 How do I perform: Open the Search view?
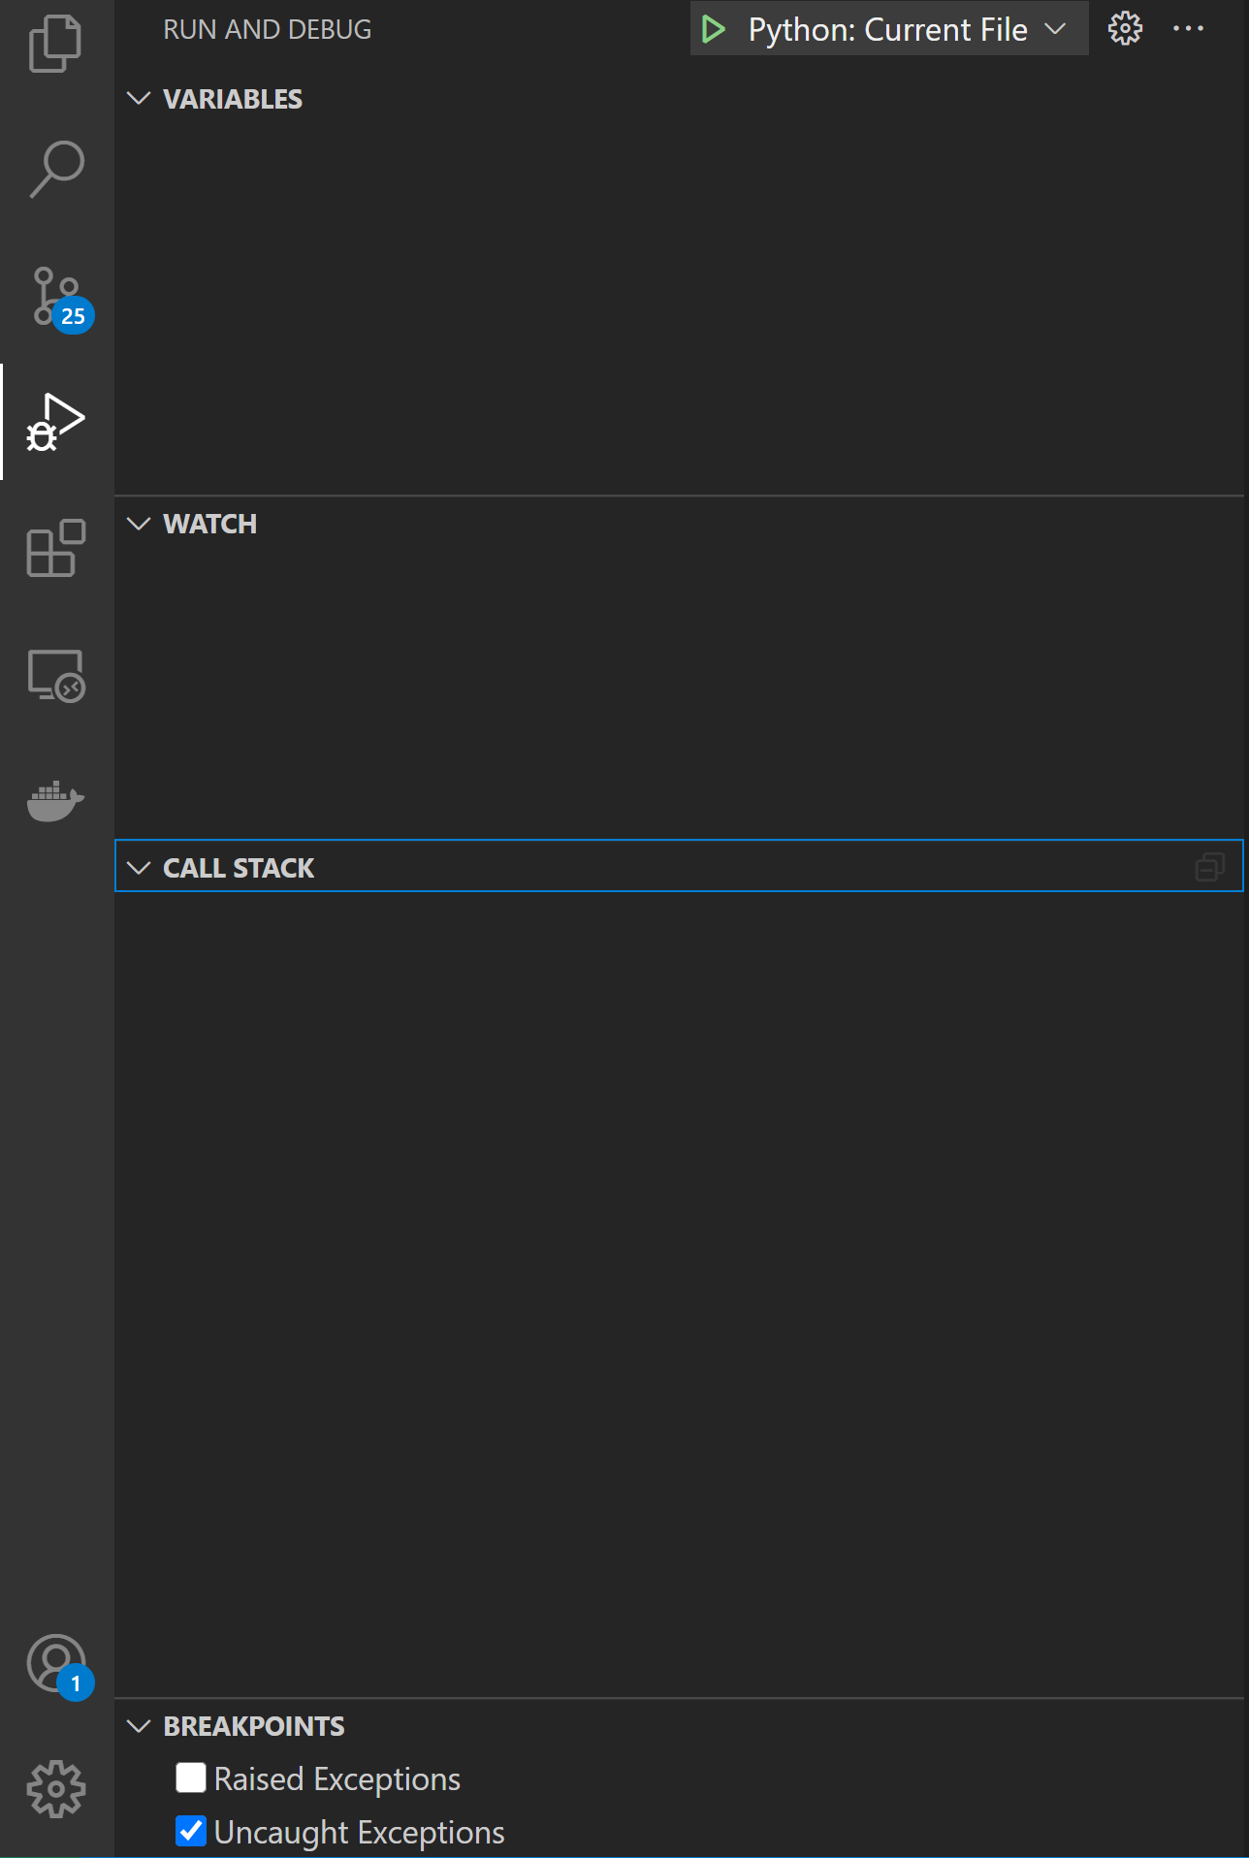(55, 169)
